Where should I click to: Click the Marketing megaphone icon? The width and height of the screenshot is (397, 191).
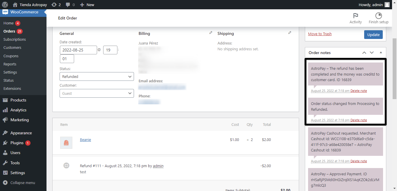pyautogui.click(x=5, y=120)
